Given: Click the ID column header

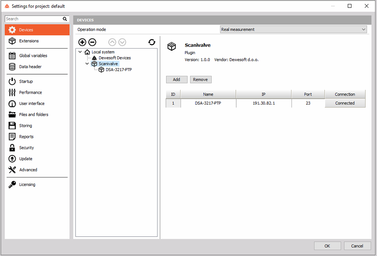Looking at the screenshot, I should [173, 94].
